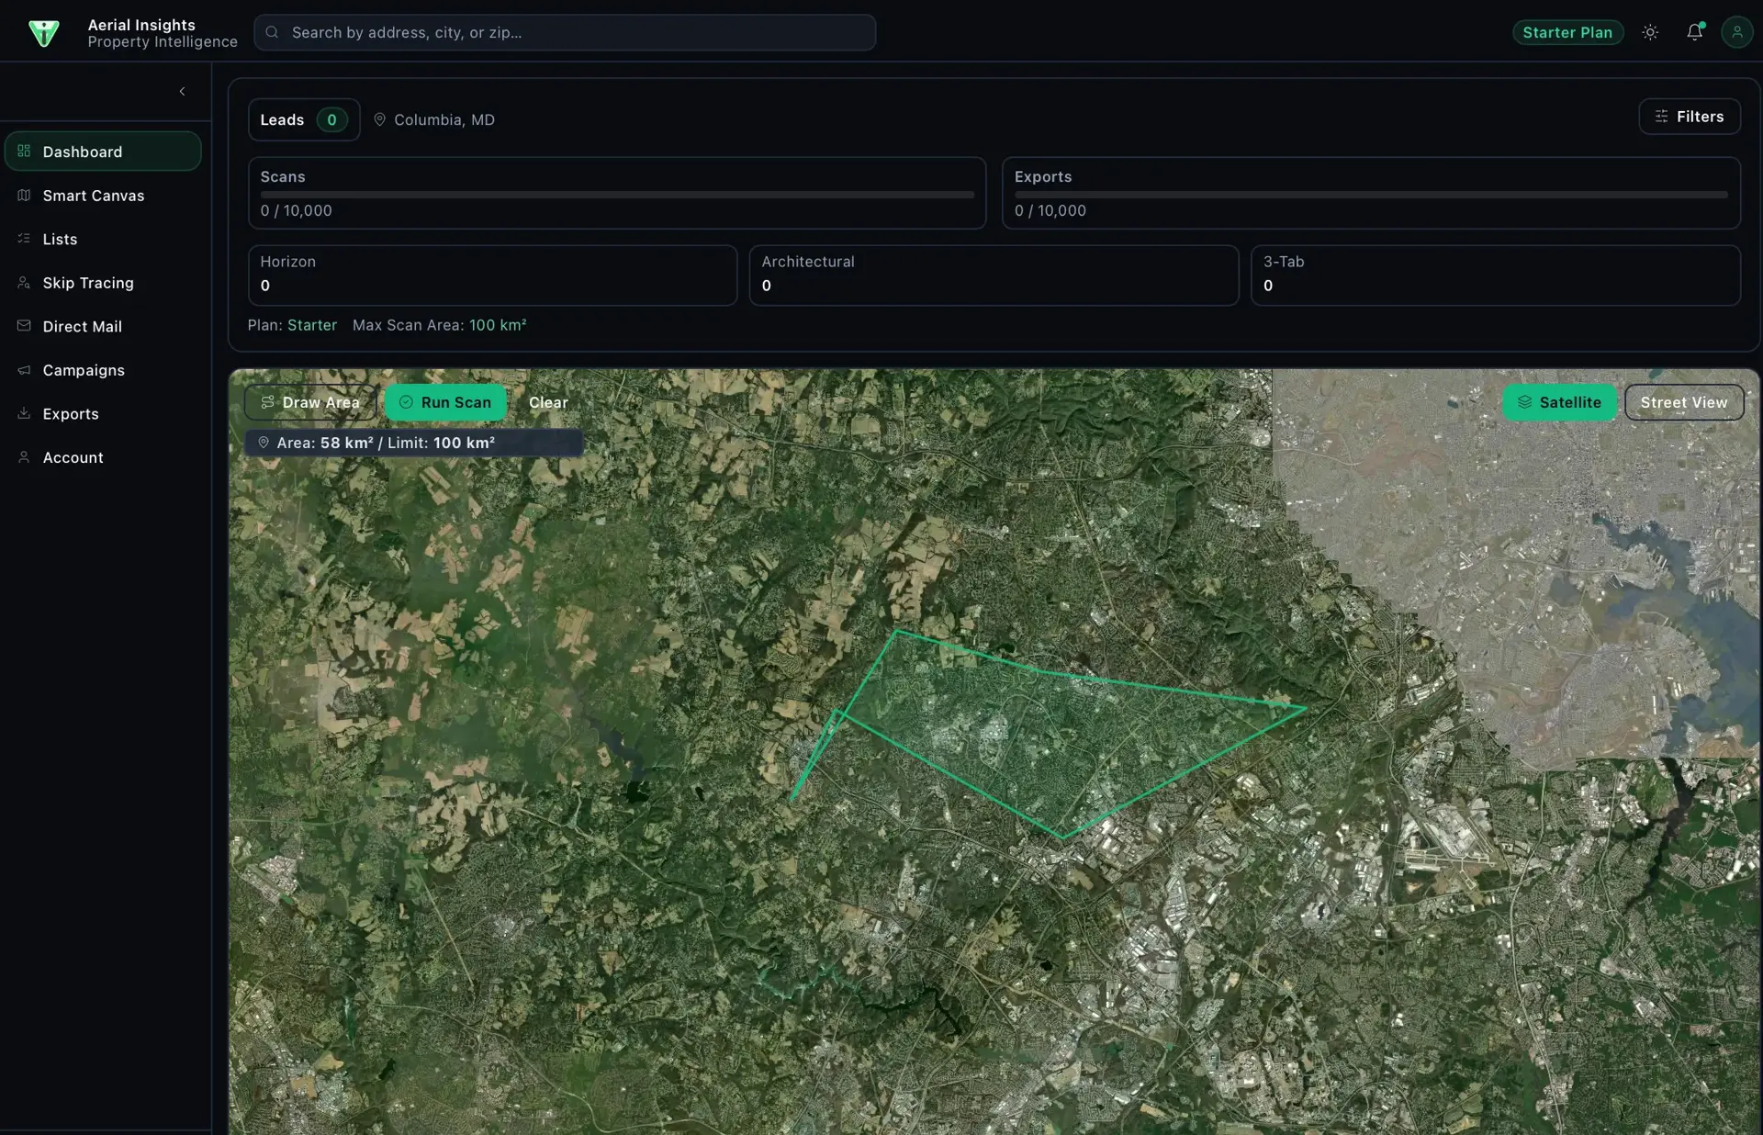
Task: Clear the drawn map area
Action: pyautogui.click(x=548, y=402)
